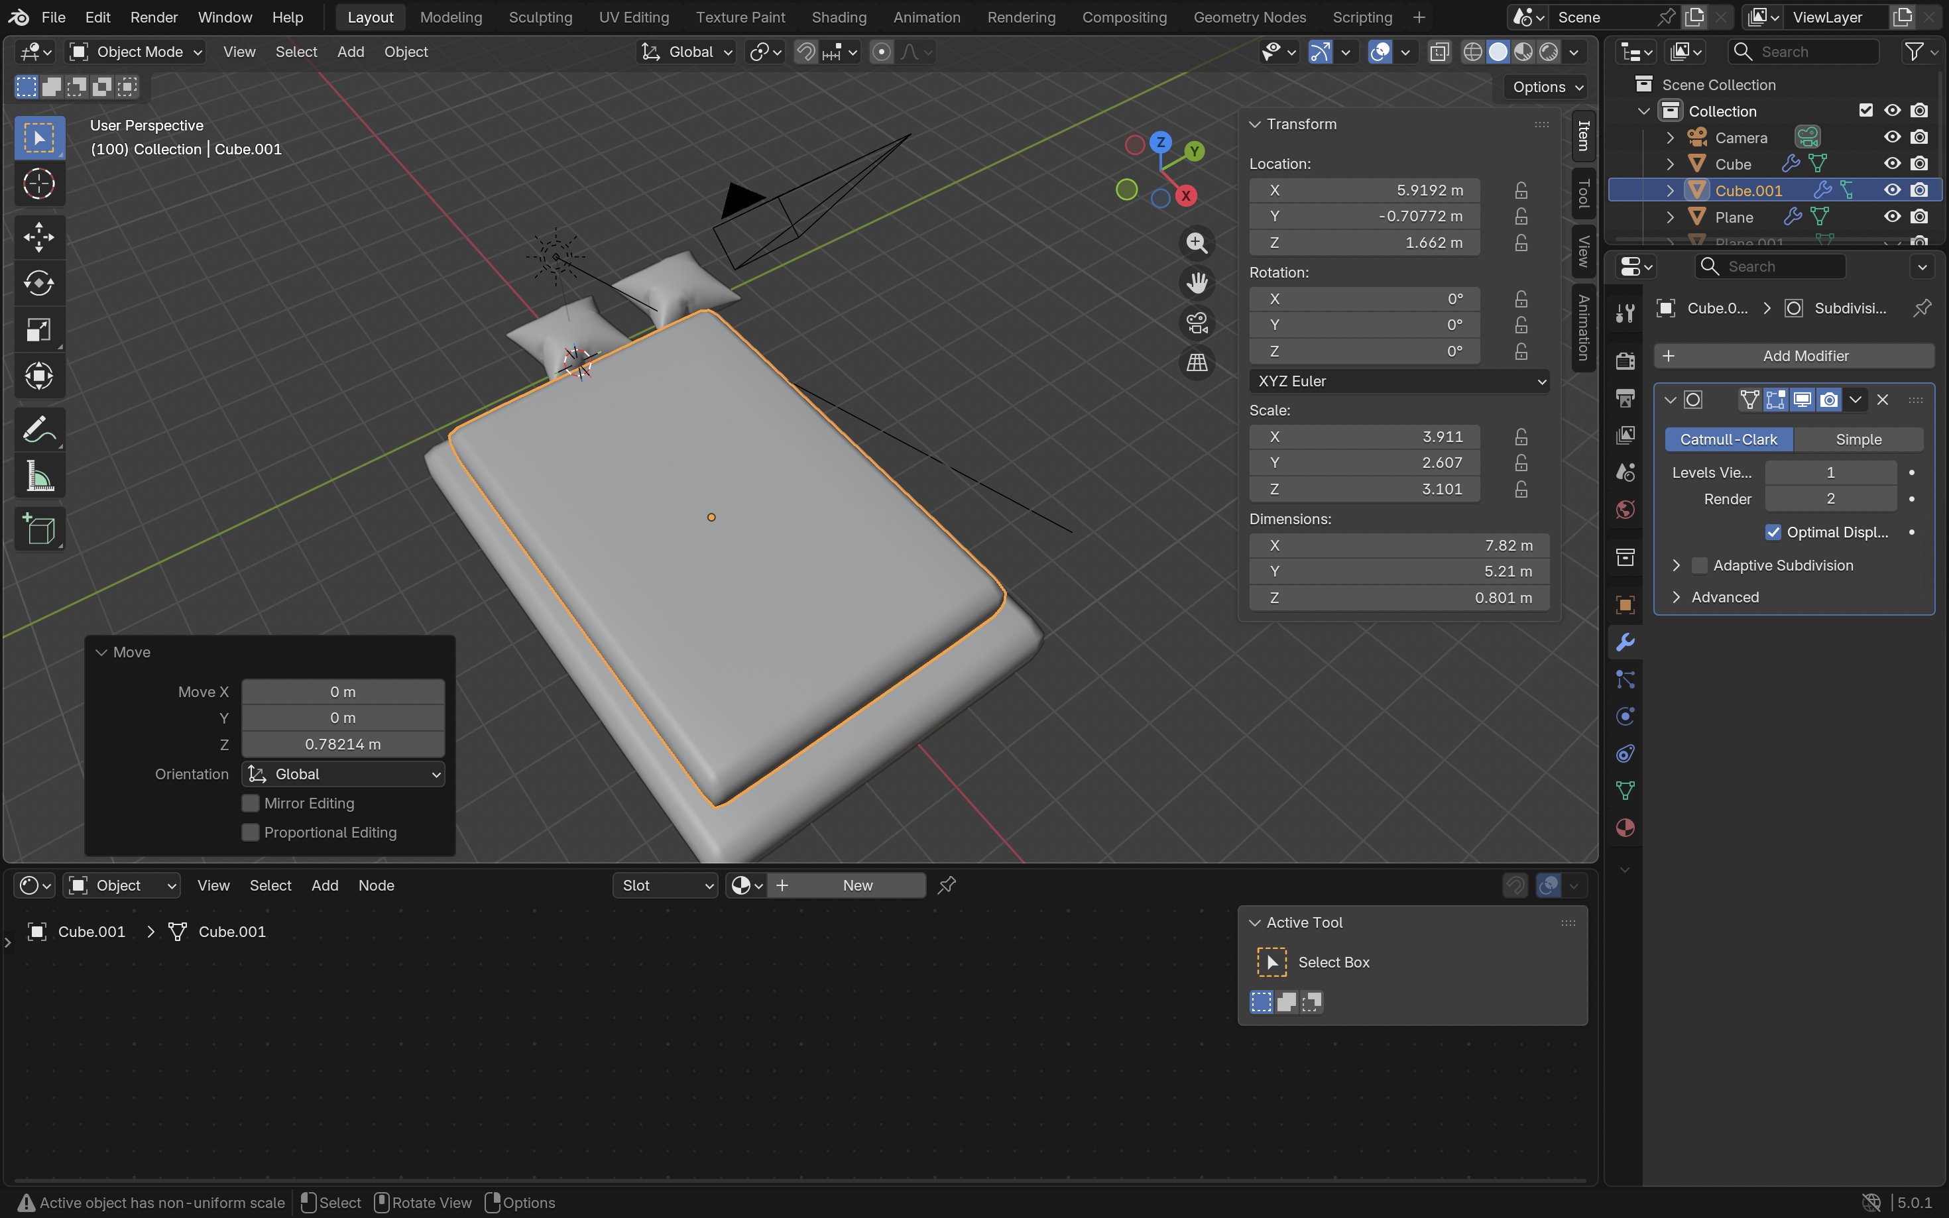Viewport: 1949px width, 1218px height.
Task: Select the Move tool in toolbar
Action: pyautogui.click(x=38, y=237)
